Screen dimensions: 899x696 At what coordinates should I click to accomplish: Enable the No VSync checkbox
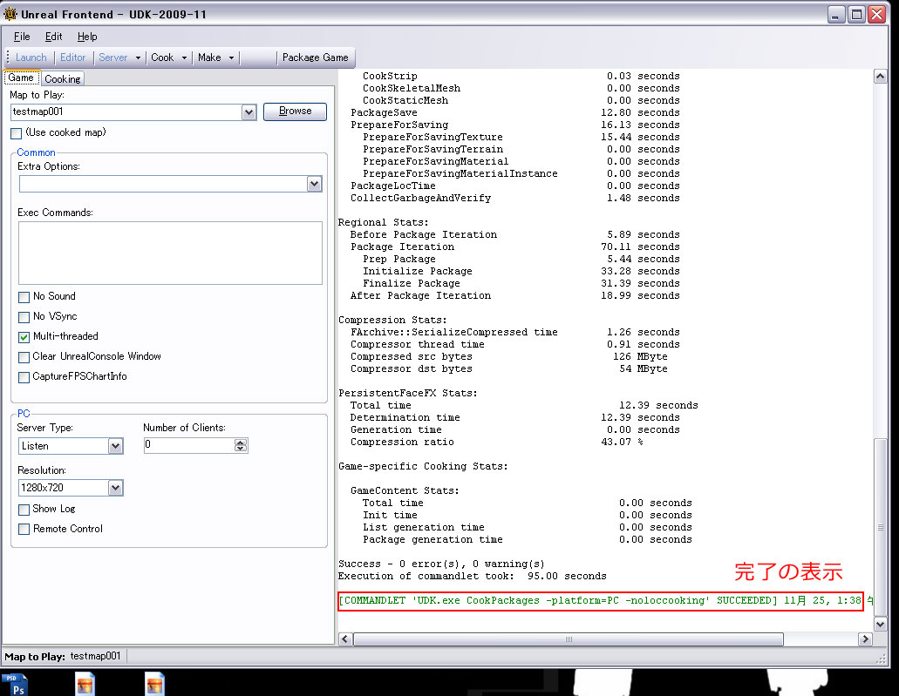click(24, 317)
